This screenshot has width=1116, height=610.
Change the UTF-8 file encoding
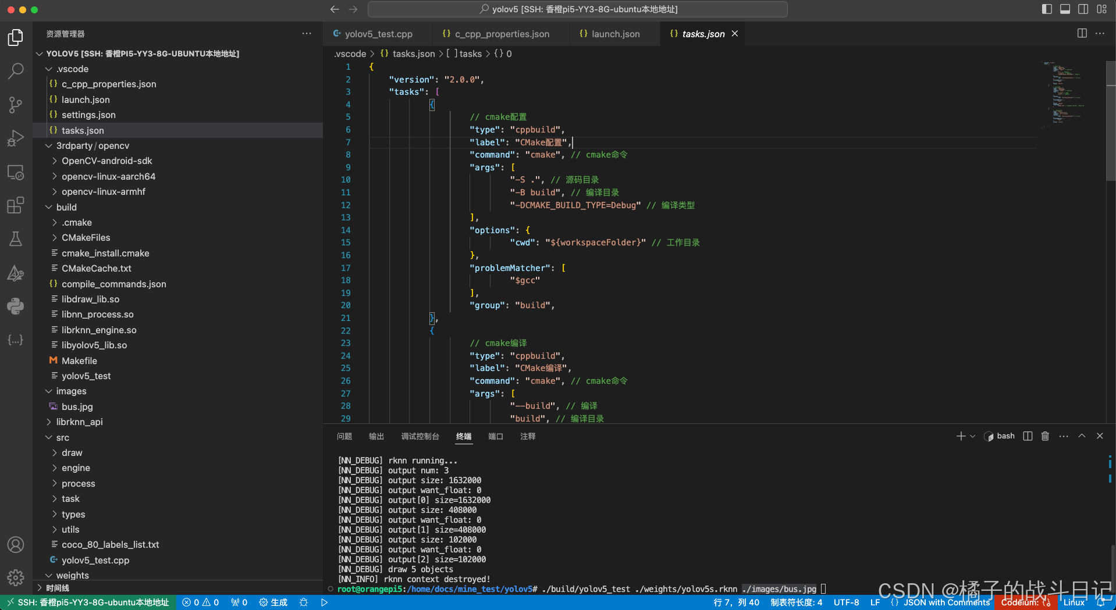point(846,602)
